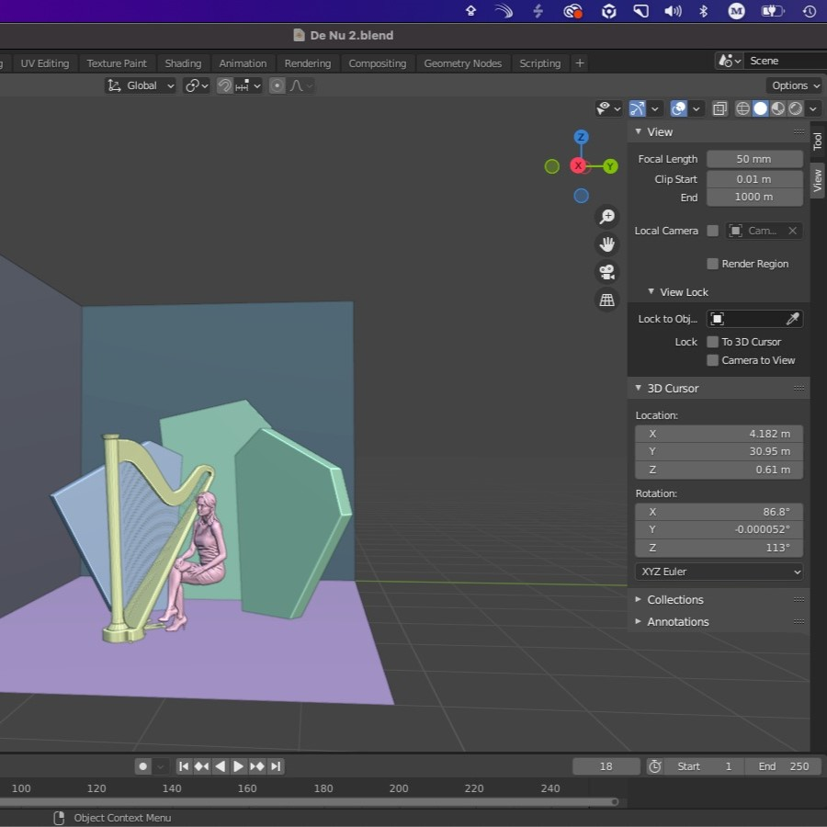827x827 pixels.
Task: Click the eyedropper next to Lock to Object
Action: [792, 319]
